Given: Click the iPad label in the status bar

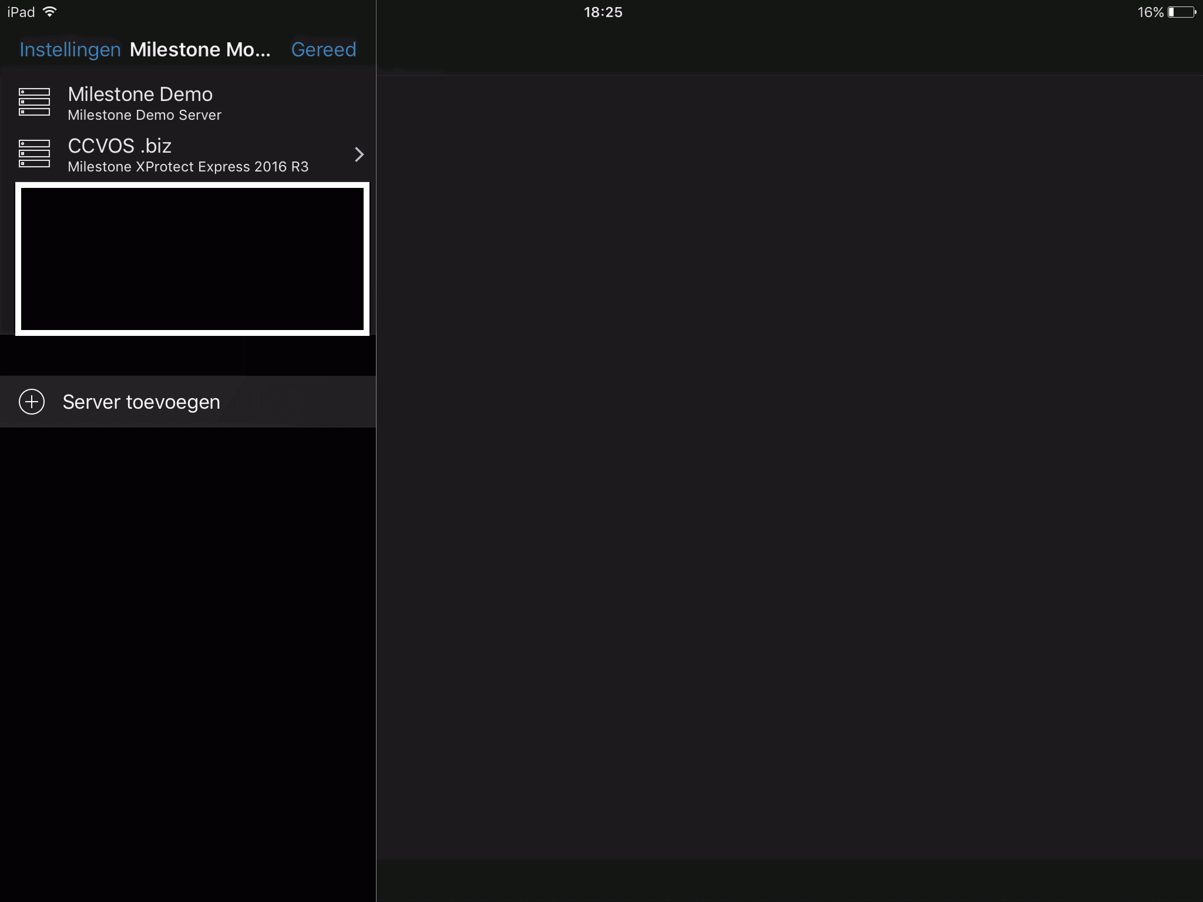Looking at the screenshot, I should click(21, 12).
